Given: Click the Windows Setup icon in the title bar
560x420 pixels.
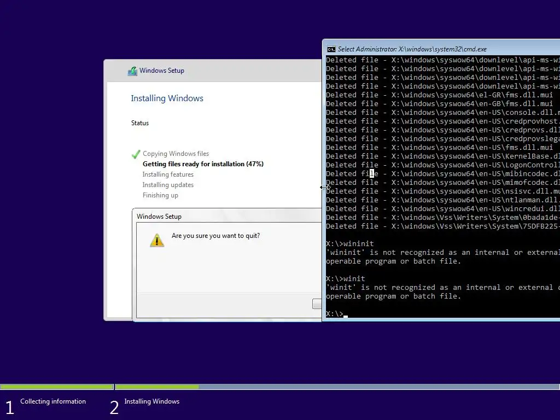Looking at the screenshot, I should [132, 71].
